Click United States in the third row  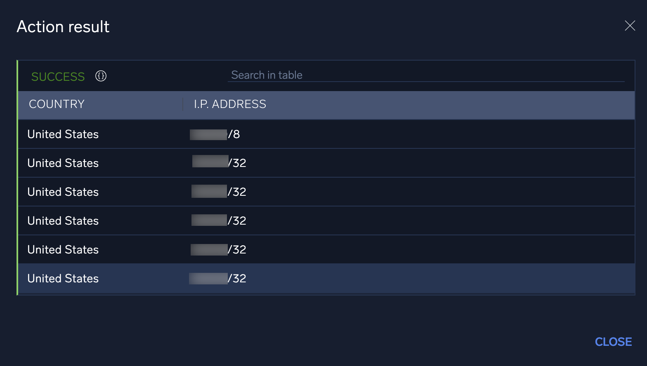[63, 192]
